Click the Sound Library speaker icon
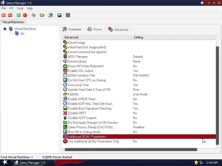Viewport: 222px width, 166px height. [x=65, y=61]
